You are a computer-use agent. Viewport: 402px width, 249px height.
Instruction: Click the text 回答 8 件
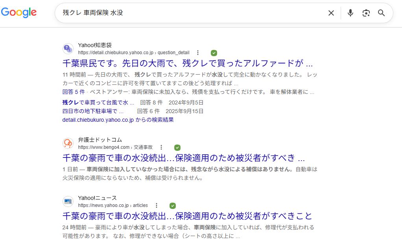(151, 103)
